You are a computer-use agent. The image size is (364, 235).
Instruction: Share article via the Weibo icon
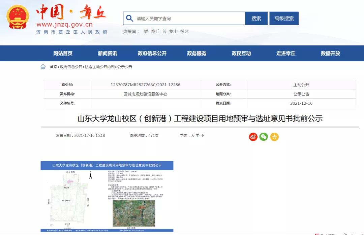coord(253,137)
